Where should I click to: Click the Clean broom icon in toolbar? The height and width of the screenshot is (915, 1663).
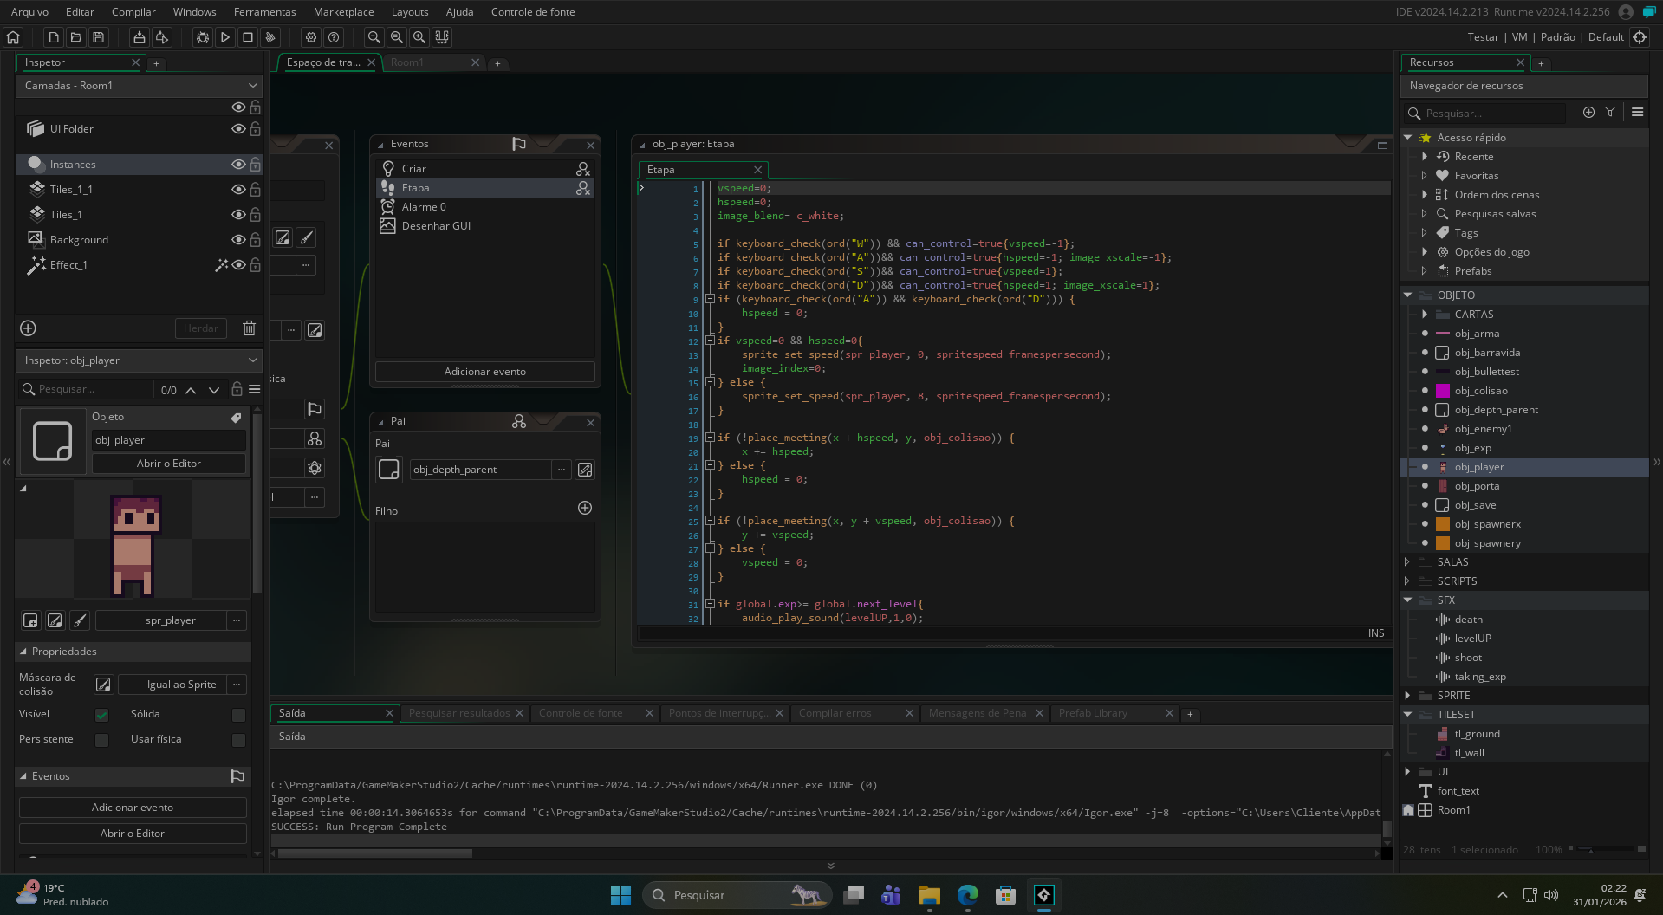click(x=270, y=37)
